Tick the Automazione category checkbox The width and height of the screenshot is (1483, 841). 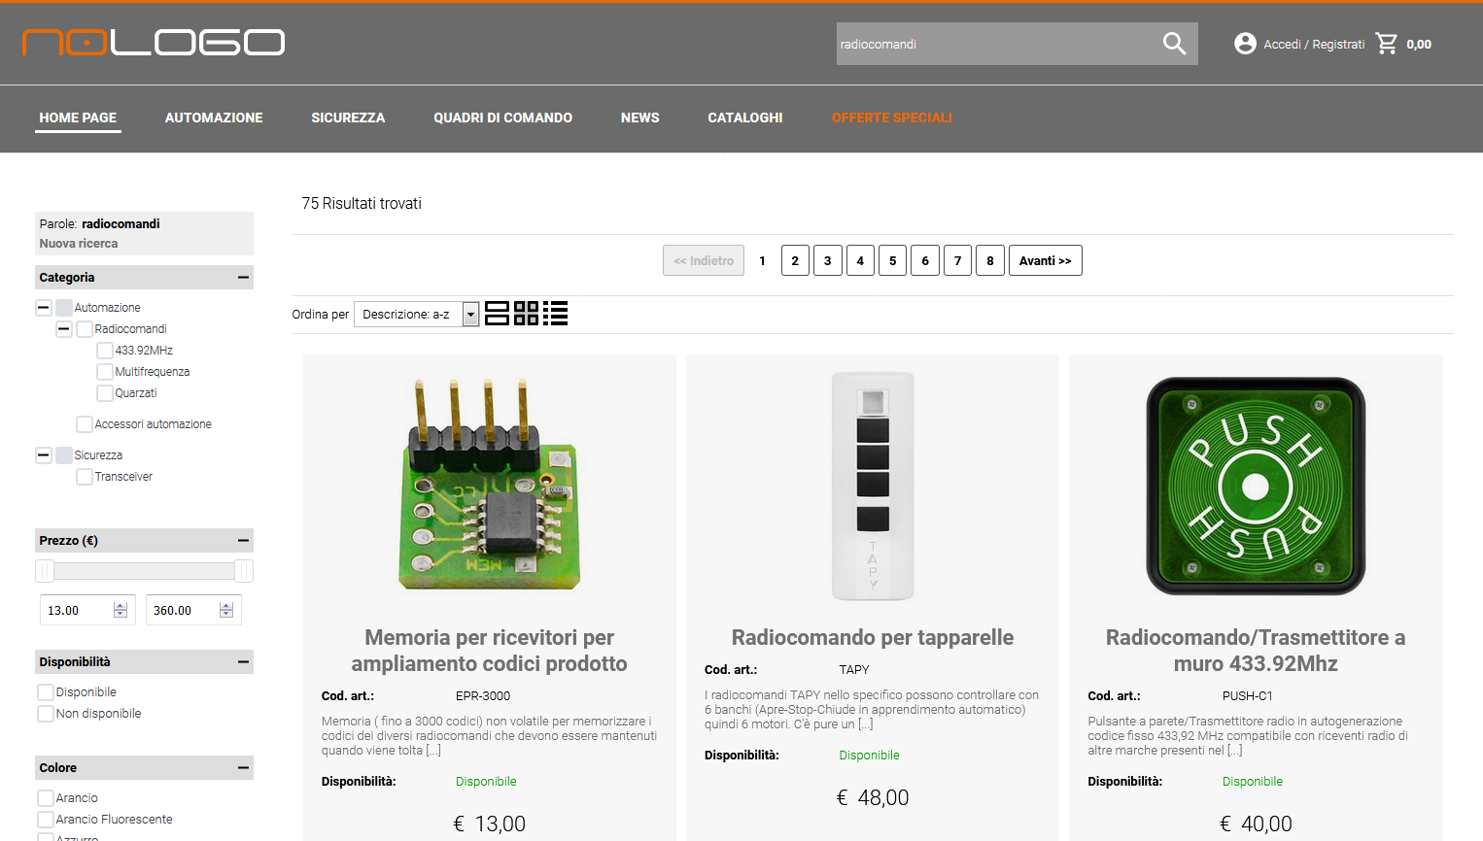(64, 308)
